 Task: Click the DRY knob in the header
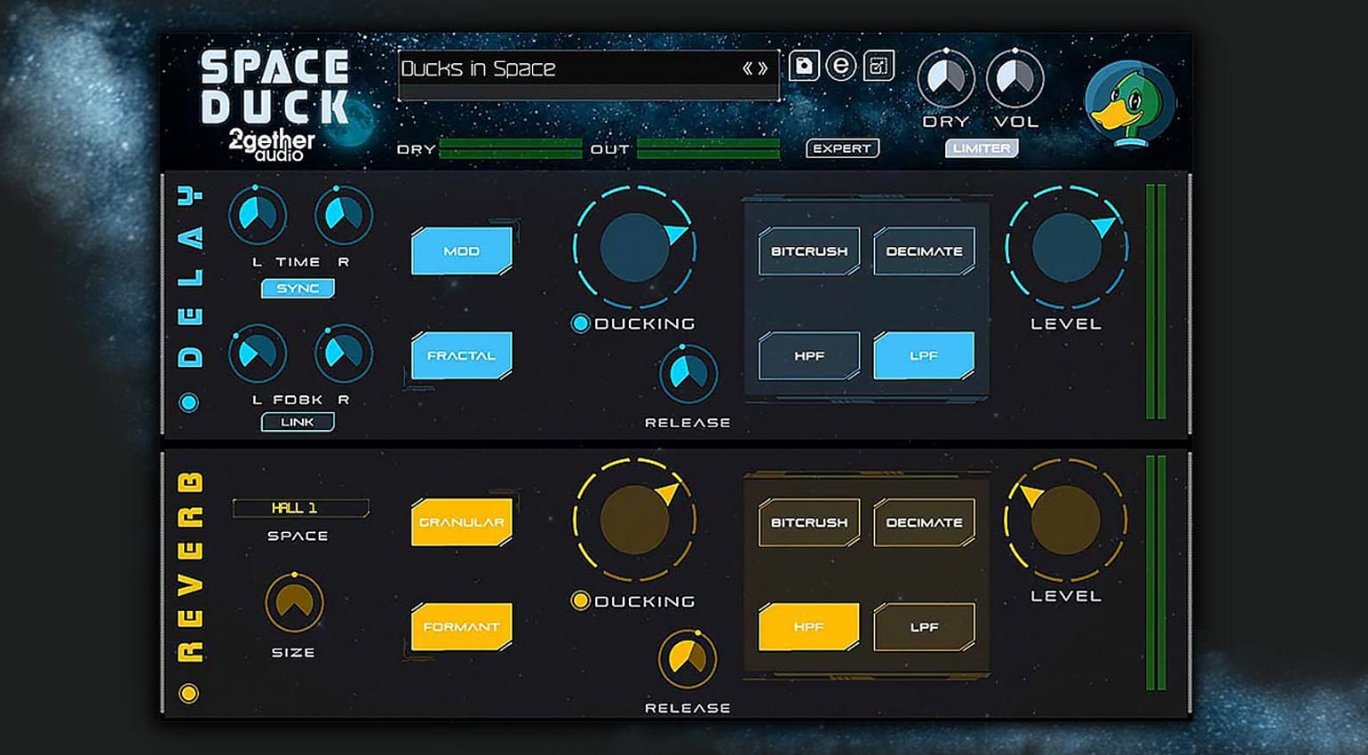pos(946,78)
